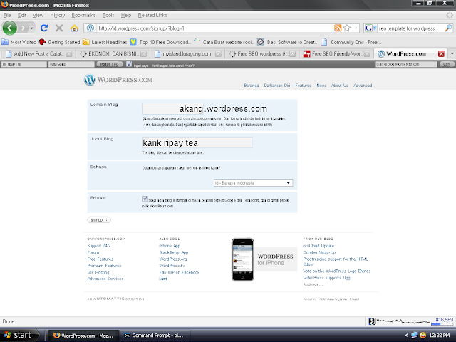This screenshot has height=342, width=456.
Task: Open the Support 24/7 footer link
Action: pos(99,246)
